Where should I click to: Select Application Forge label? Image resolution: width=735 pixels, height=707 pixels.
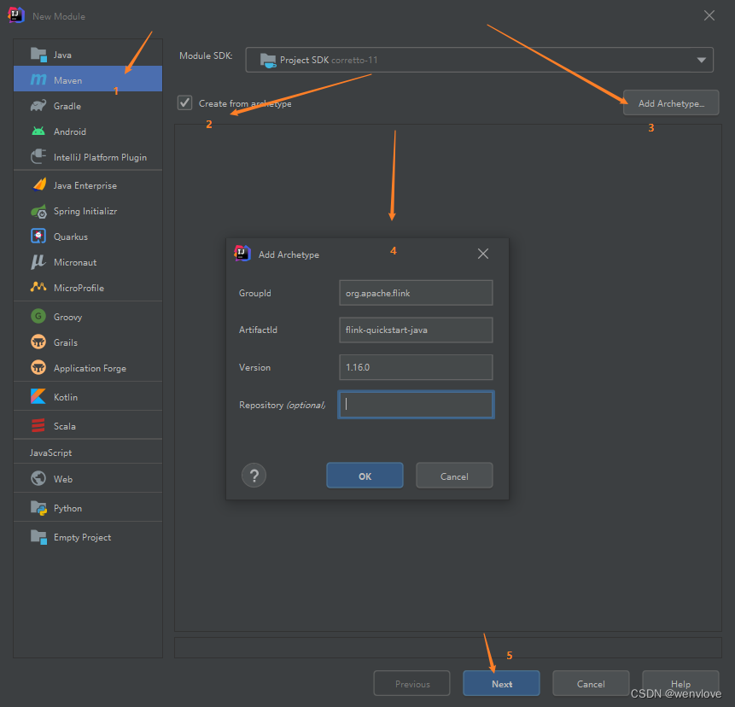pyautogui.click(x=90, y=368)
